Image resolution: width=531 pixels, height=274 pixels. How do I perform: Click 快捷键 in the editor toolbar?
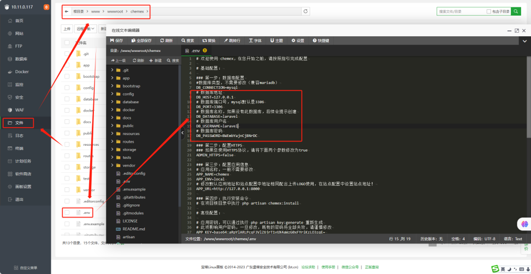[321, 40]
